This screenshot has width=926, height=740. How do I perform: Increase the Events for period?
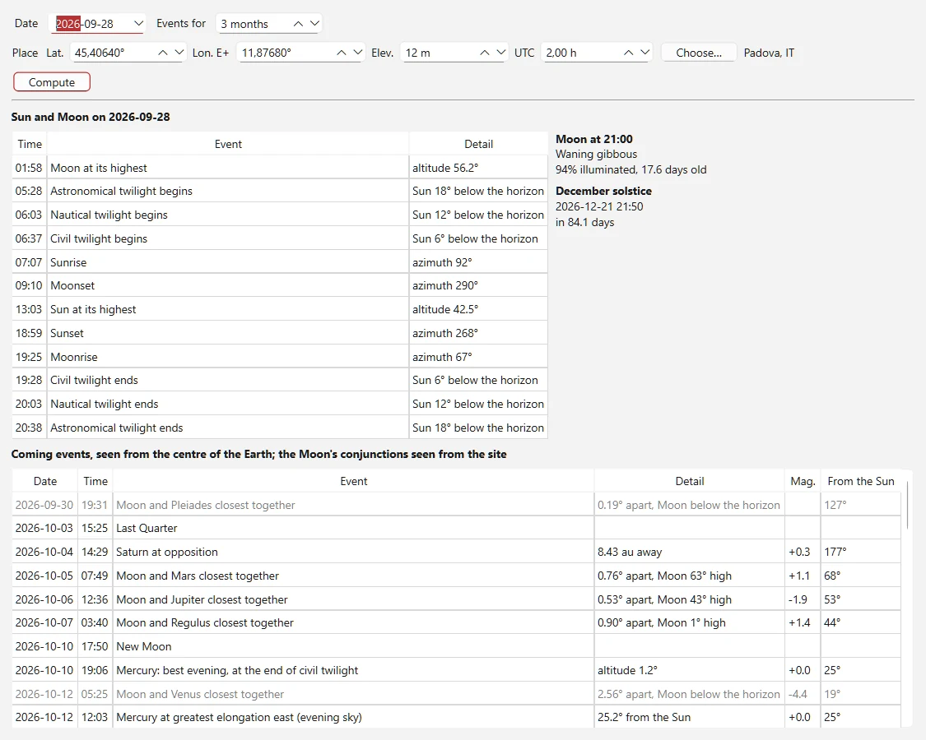[x=298, y=24]
